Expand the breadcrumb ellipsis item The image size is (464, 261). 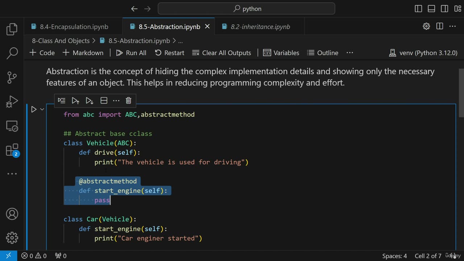coord(180,41)
